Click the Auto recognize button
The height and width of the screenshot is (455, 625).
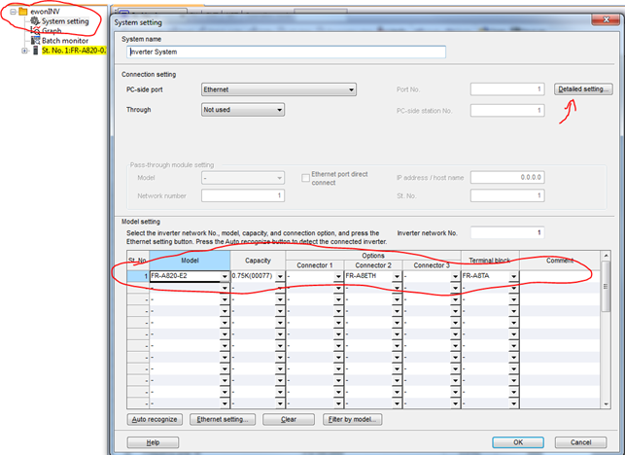pyautogui.click(x=155, y=419)
